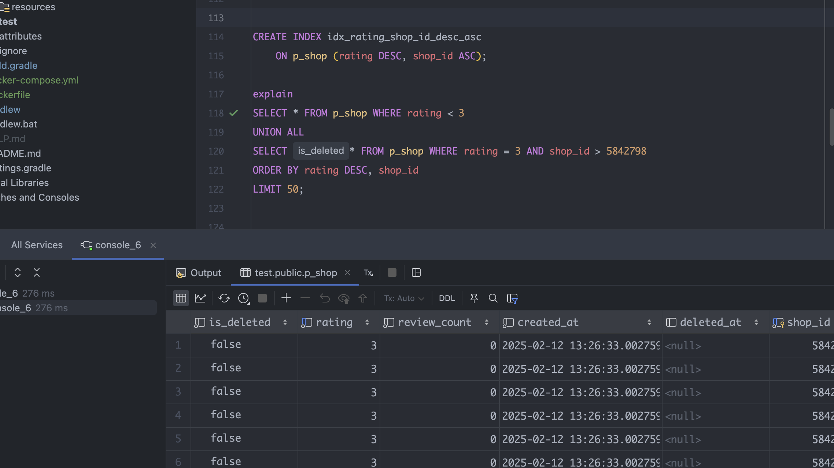Image resolution: width=834 pixels, height=468 pixels.
Task: Toggle the results layout split icon
Action: pyautogui.click(x=416, y=272)
